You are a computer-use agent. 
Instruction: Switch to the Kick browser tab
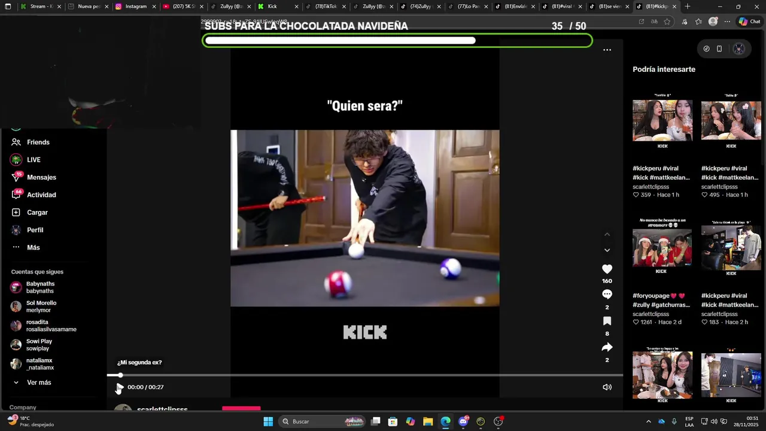click(278, 7)
